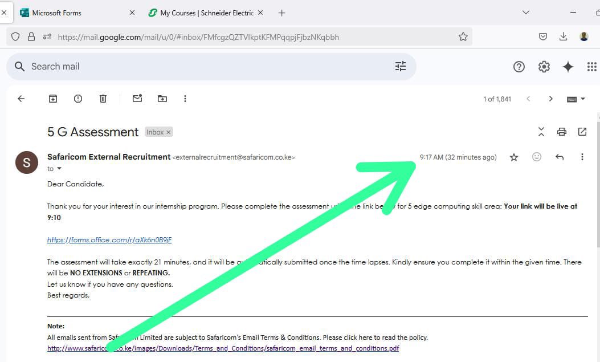Open Gmail Help support menu

click(x=519, y=67)
